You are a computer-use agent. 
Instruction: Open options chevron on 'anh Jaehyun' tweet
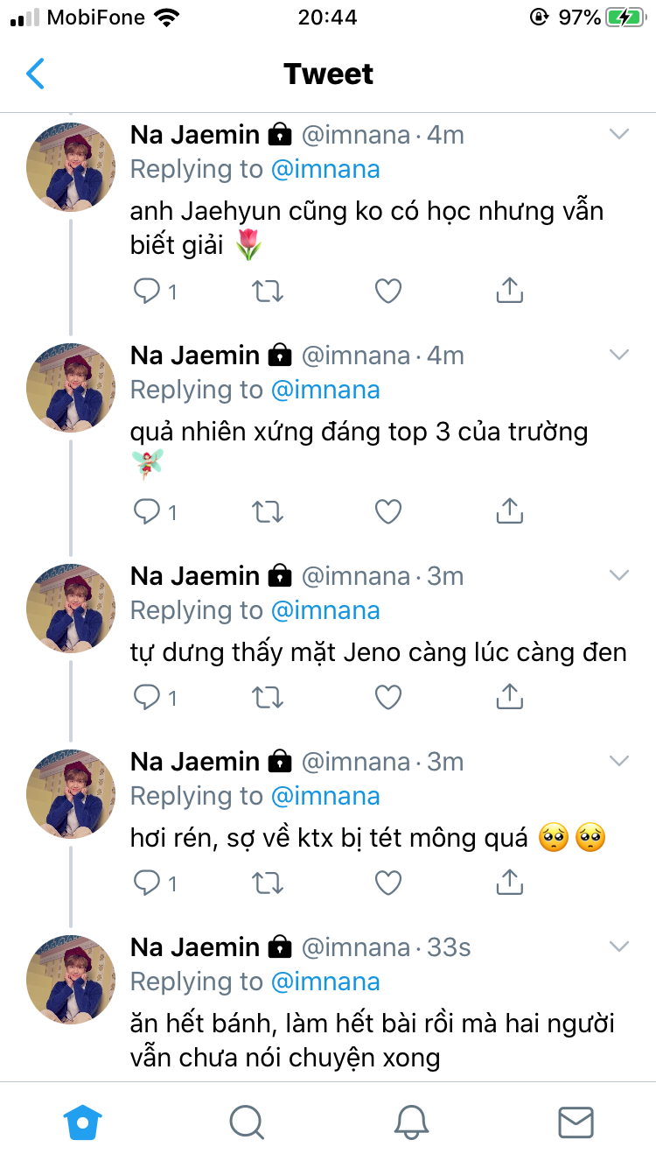tap(619, 135)
